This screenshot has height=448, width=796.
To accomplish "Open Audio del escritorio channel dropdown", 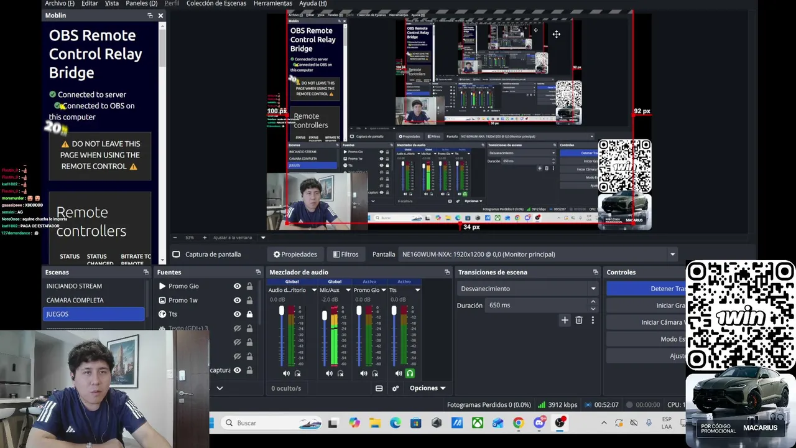I will (x=314, y=290).
